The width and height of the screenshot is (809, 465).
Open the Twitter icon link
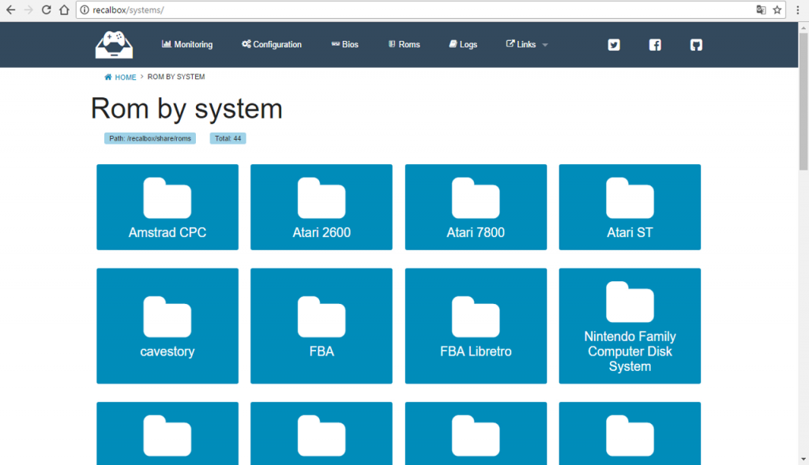point(614,45)
